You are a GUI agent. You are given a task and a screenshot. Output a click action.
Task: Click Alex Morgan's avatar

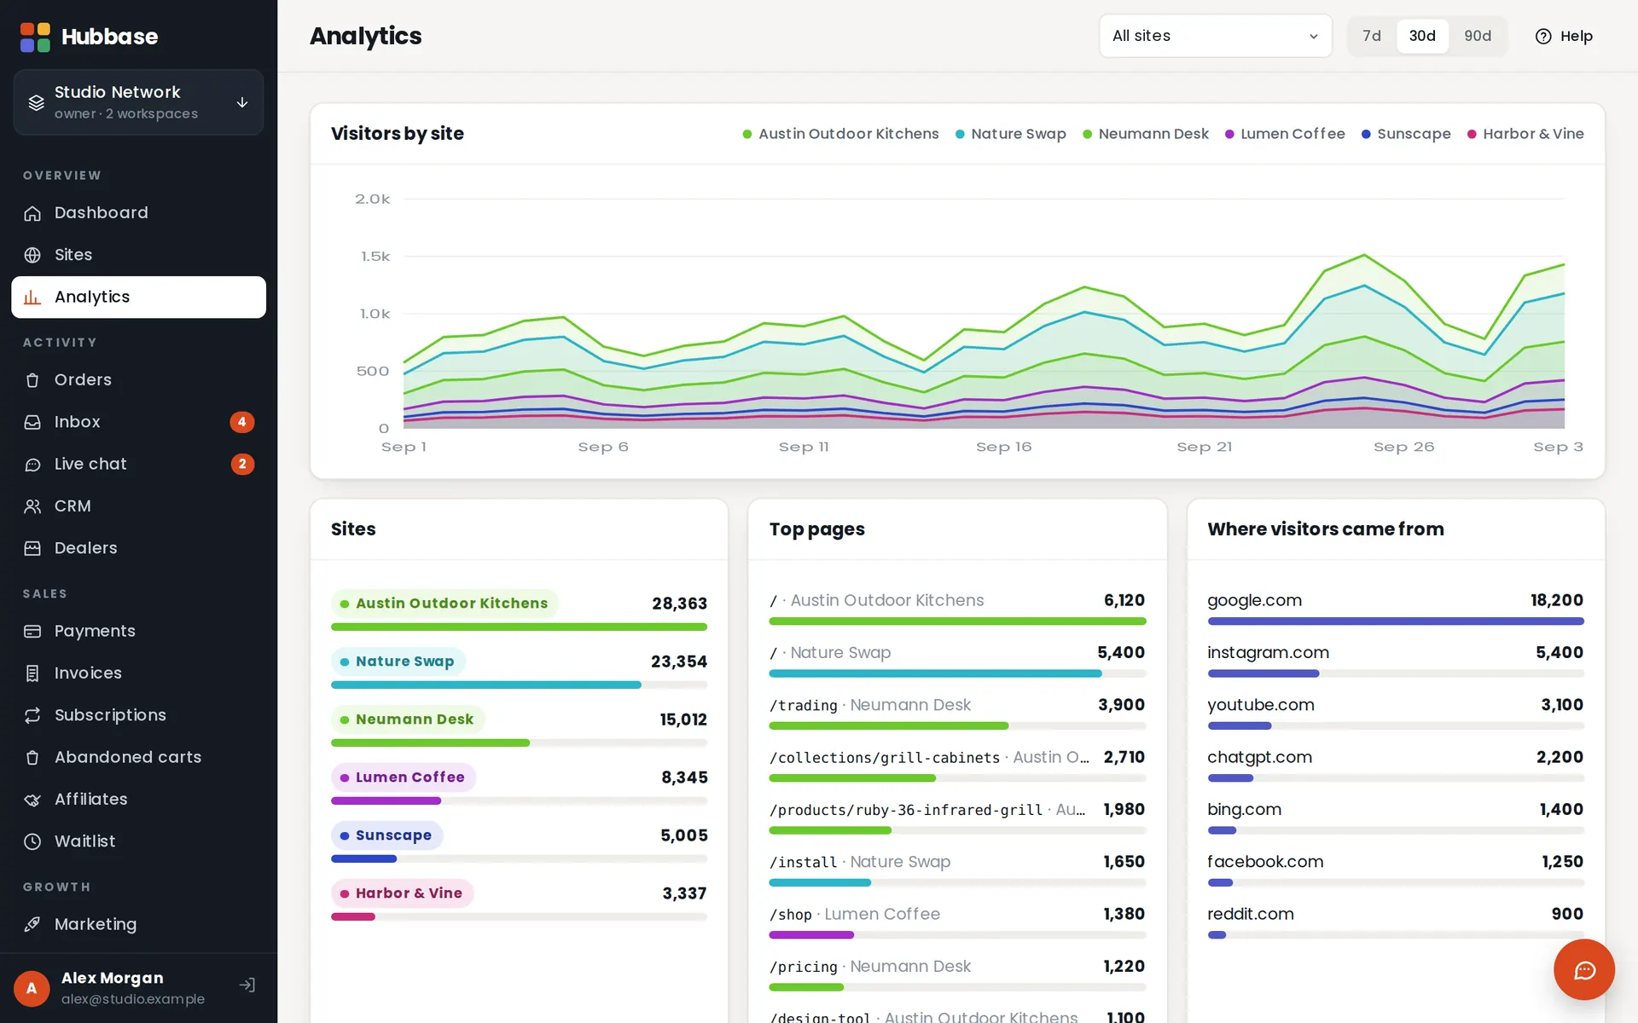(32, 988)
